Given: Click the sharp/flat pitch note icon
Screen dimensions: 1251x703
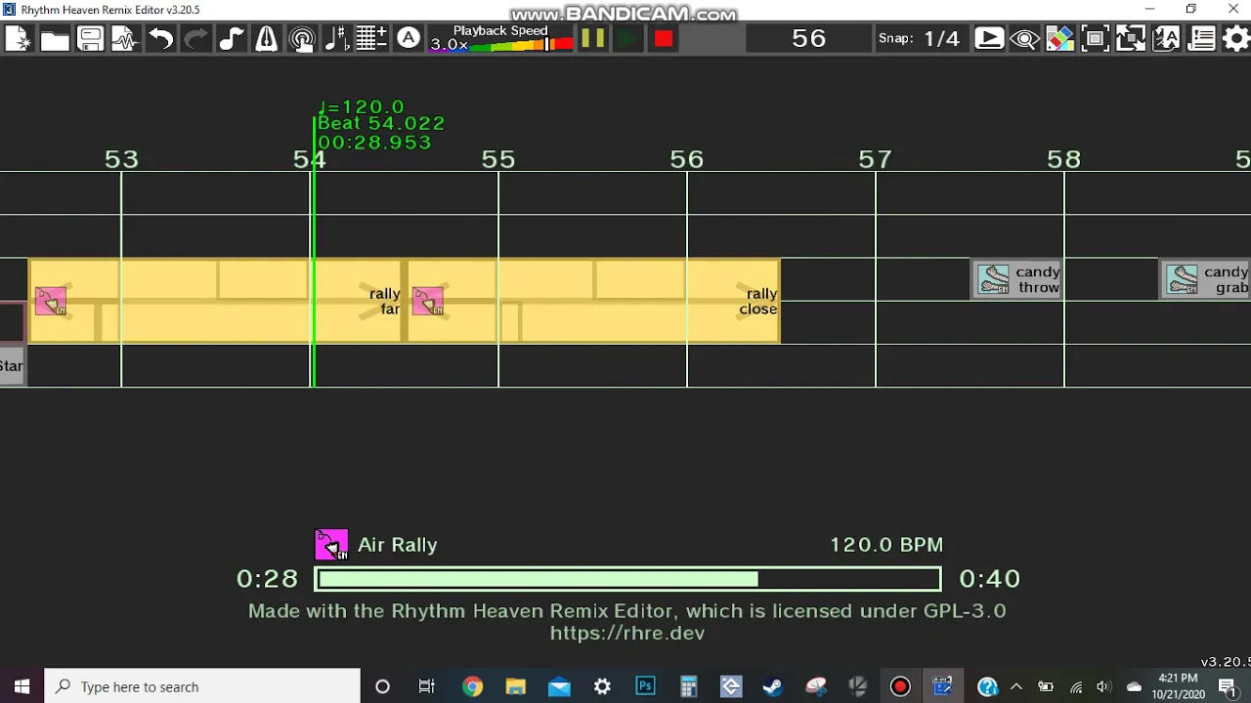Looking at the screenshot, I should pos(336,39).
